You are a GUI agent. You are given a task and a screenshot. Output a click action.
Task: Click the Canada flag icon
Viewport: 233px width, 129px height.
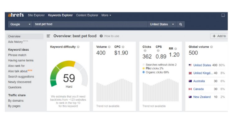[190, 89]
